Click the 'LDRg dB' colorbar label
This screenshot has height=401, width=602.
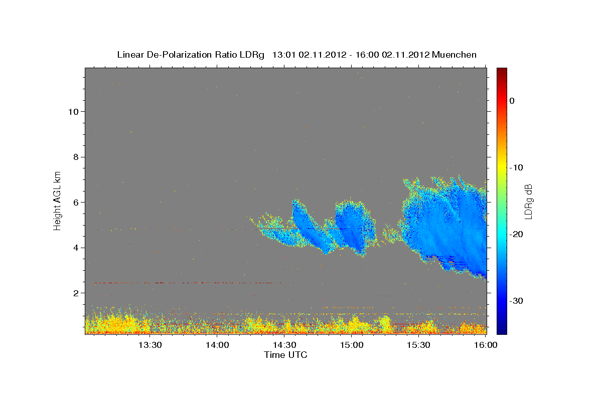click(x=528, y=202)
